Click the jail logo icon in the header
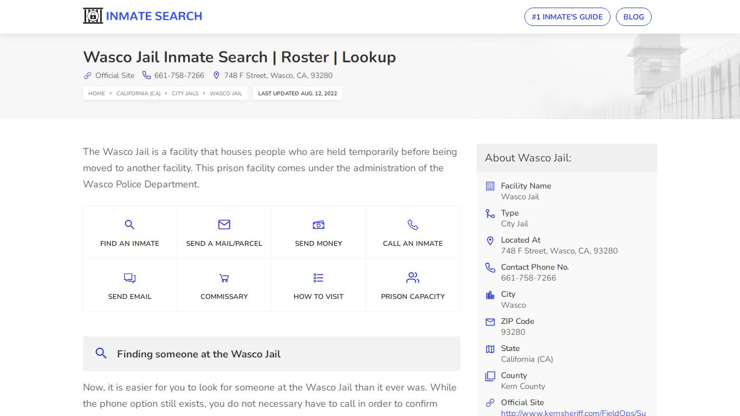This screenshot has width=740, height=416. click(x=93, y=16)
